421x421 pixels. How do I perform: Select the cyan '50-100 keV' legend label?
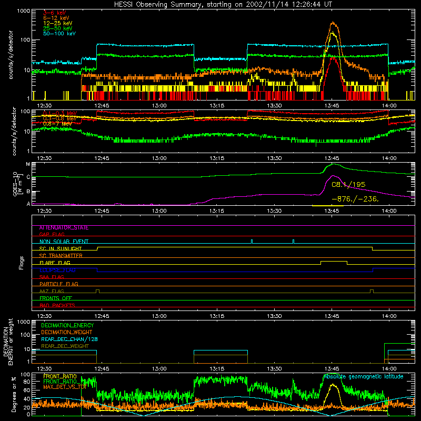tap(59, 34)
